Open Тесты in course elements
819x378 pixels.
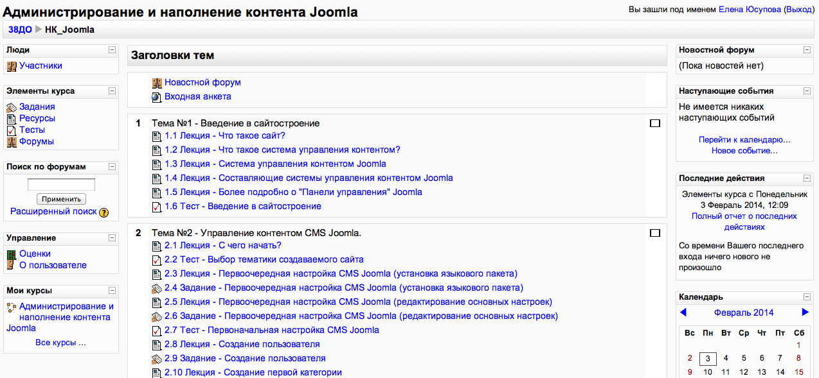32,130
